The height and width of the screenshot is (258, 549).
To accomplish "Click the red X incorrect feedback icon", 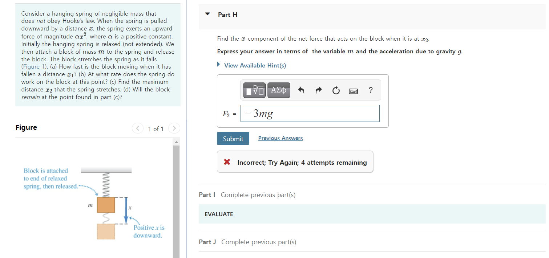I will [227, 162].
